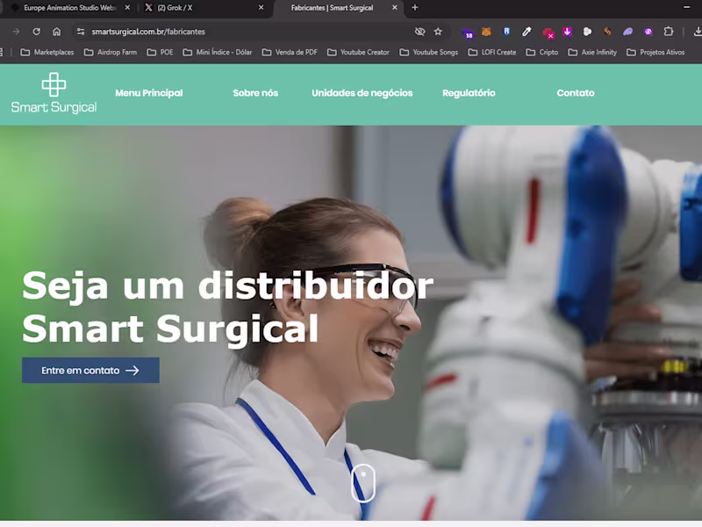Screen dimensions: 702x527
Task: Open site information icon in address bar
Action: [81, 32]
